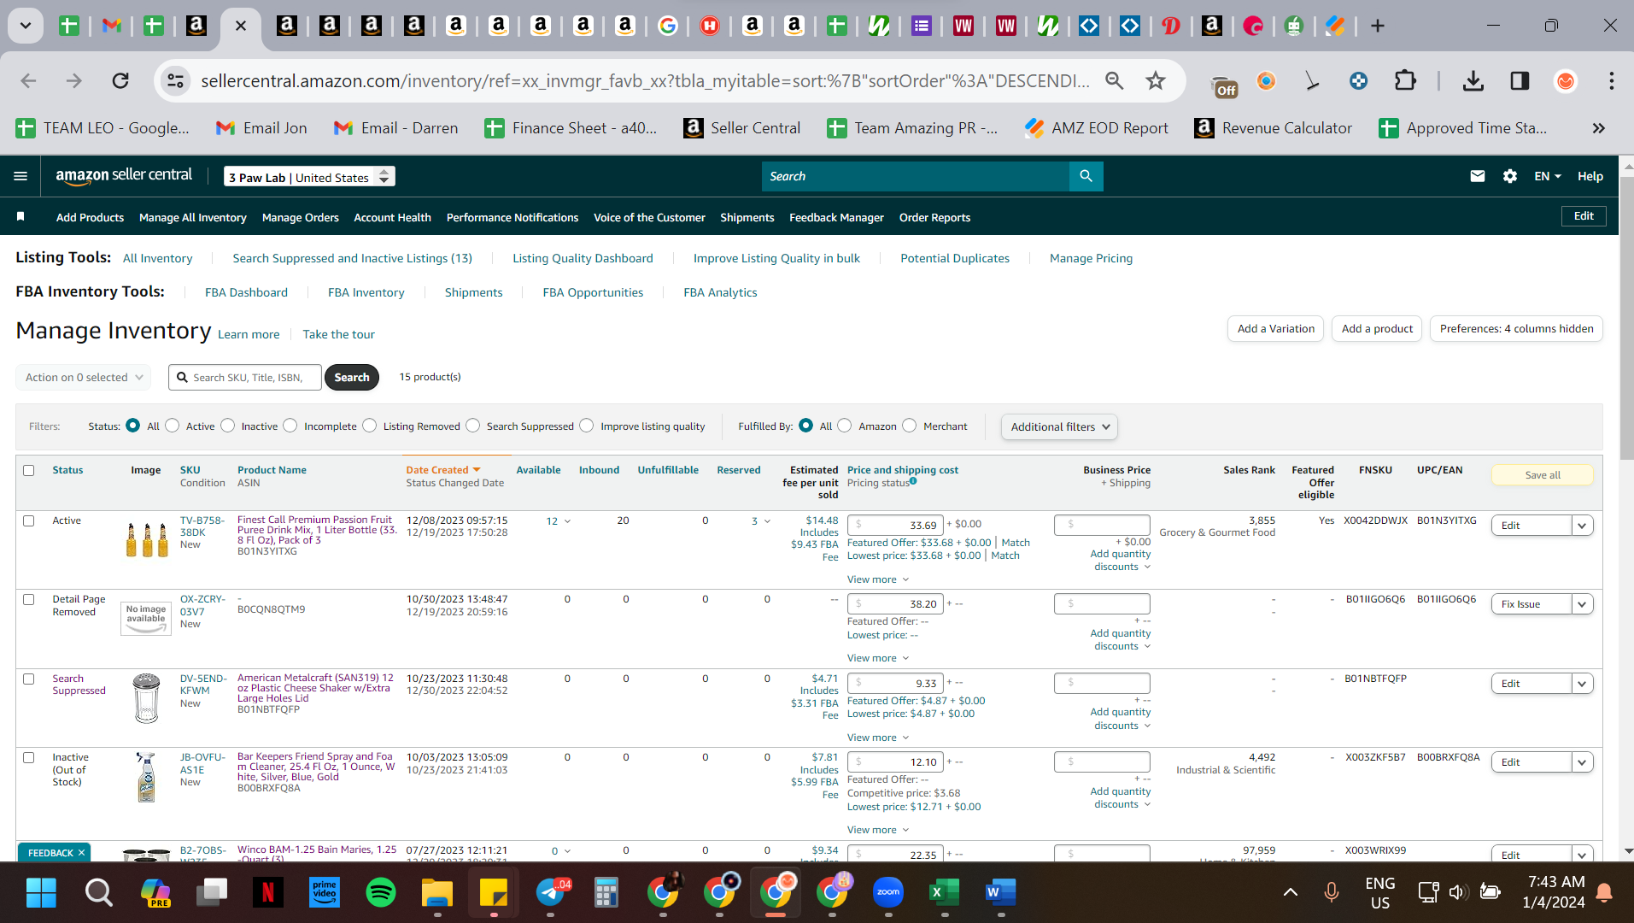Click the Add a Variation button
1634x923 pixels.
point(1276,329)
